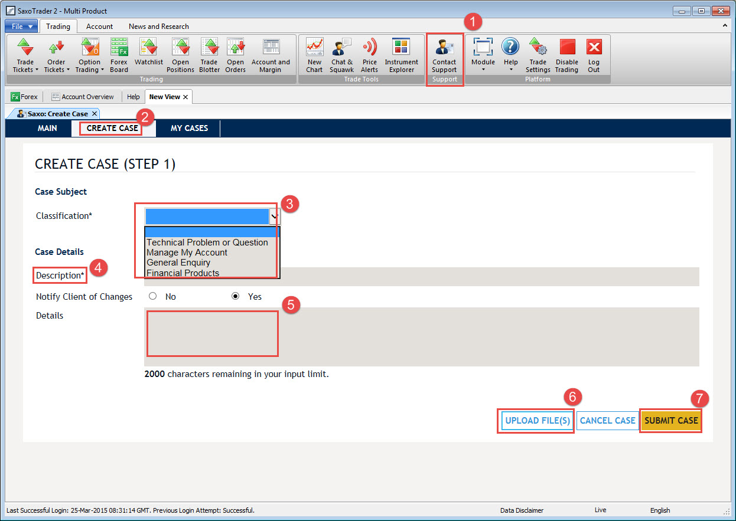Go to the MAIN section
The width and height of the screenshot is (736, 521).
click(x=47, y=128)
